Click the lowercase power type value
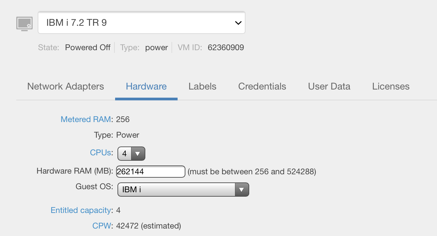Screen dimensions: 437x236 click(157, 48)
